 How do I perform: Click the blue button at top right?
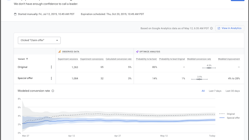coord(237,0)
